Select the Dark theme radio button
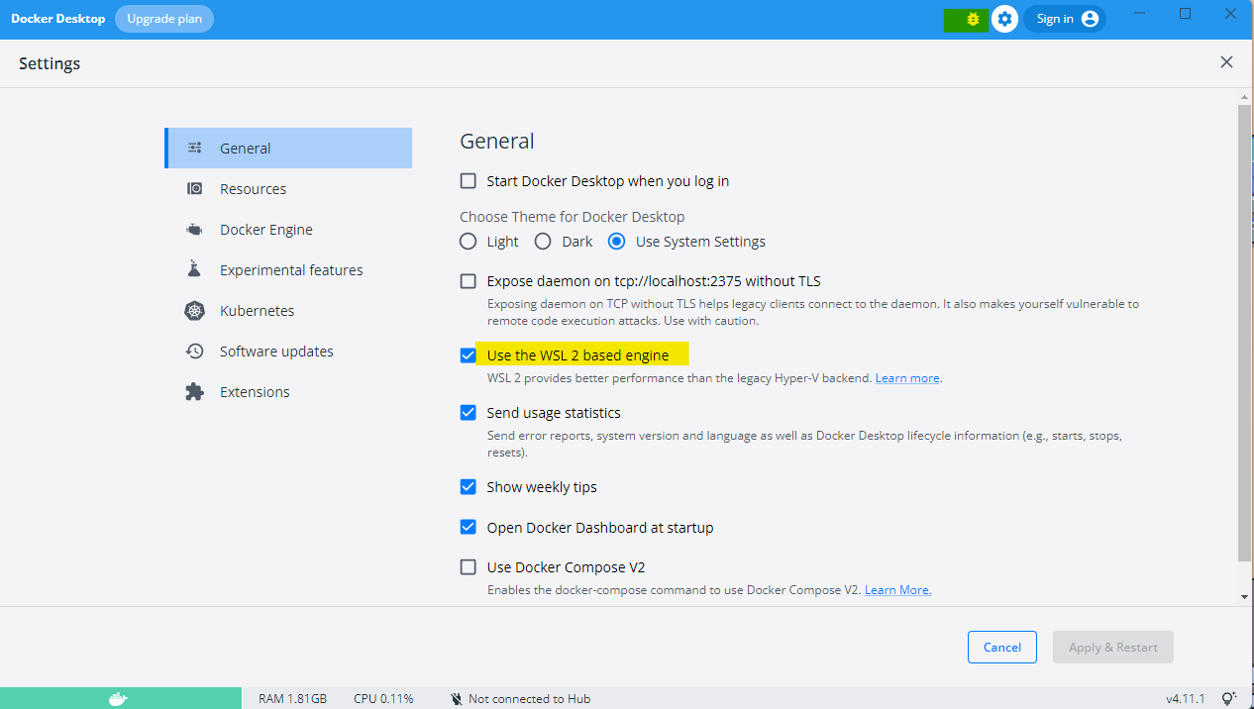The image size is (1254, 709). click(543, 242)
